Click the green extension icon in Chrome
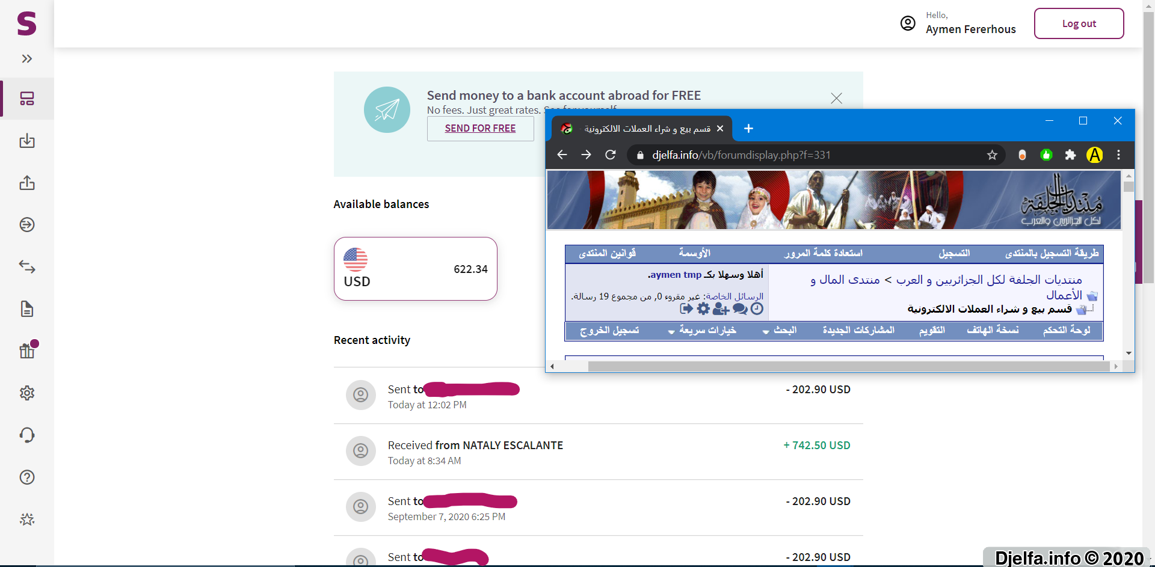The image size is (1155, 567). 1046,155
